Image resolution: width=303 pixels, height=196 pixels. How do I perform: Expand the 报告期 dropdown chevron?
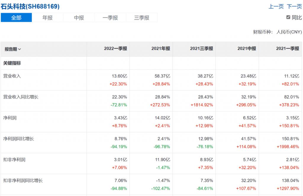(x=19, y=49)
